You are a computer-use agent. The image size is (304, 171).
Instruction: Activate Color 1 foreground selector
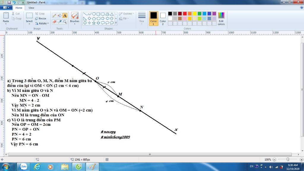pos(153,18)
